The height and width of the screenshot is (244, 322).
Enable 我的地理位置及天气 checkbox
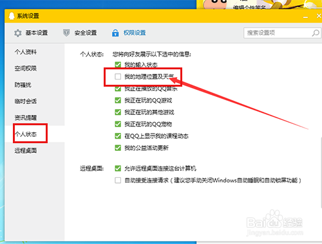118,76
